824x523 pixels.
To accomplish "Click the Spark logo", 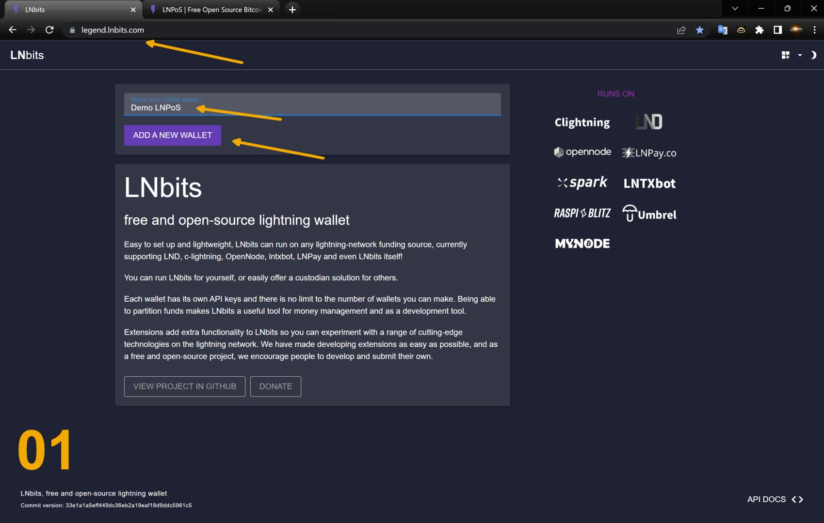I will point(582,183).
